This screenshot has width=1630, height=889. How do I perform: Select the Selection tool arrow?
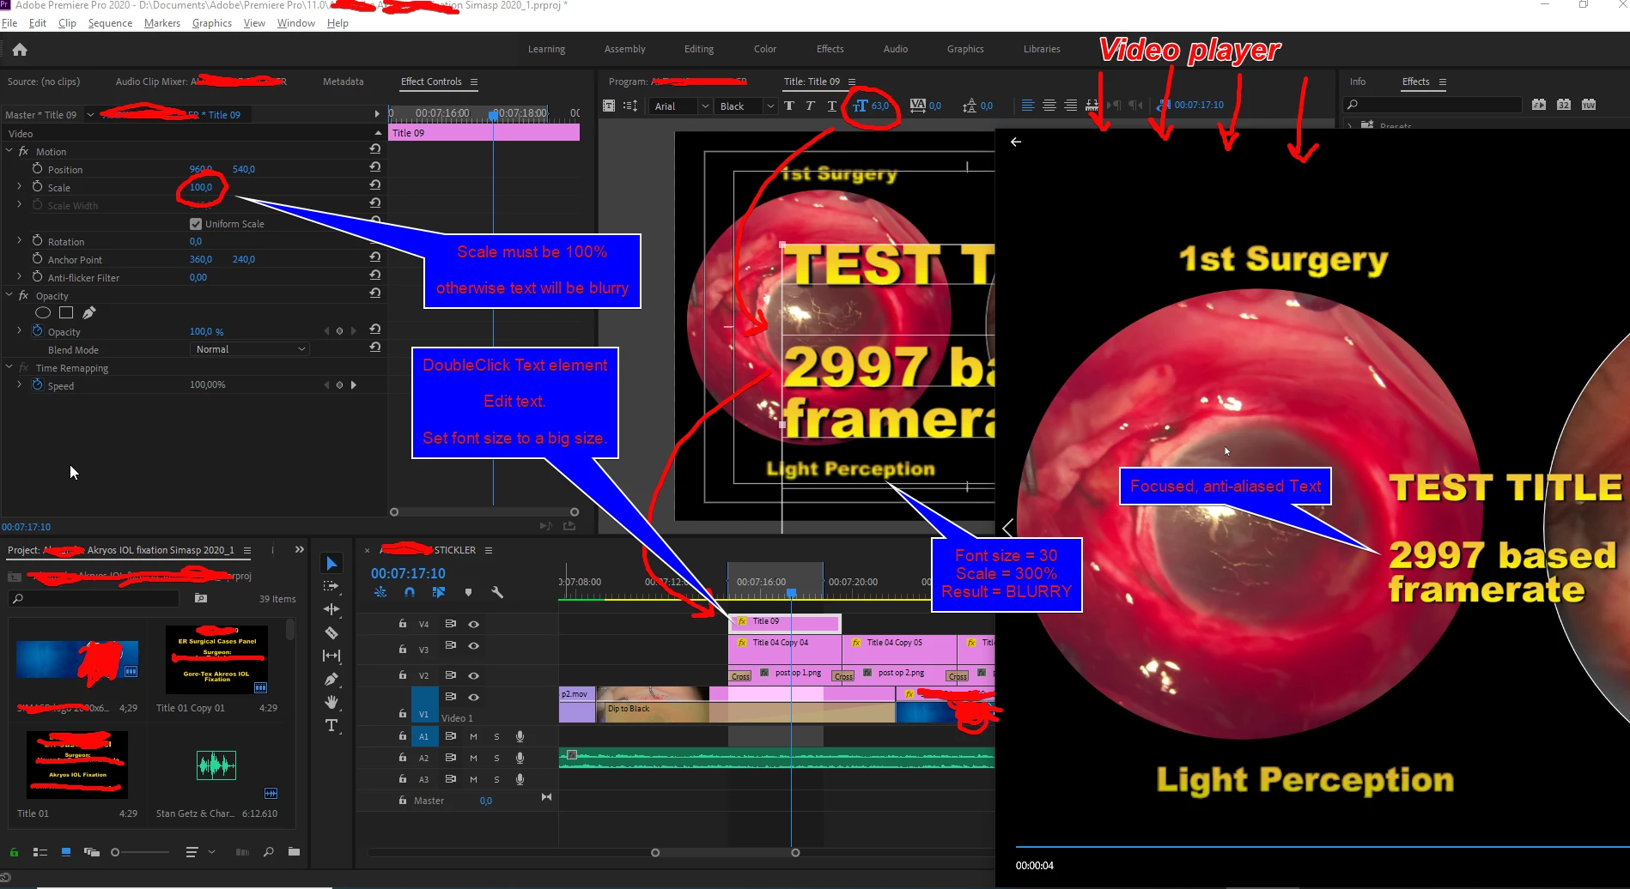pos(331,563)
